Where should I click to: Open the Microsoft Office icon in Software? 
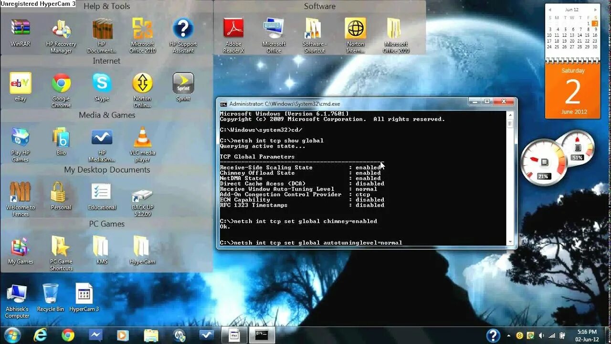[x=274, y=36]
